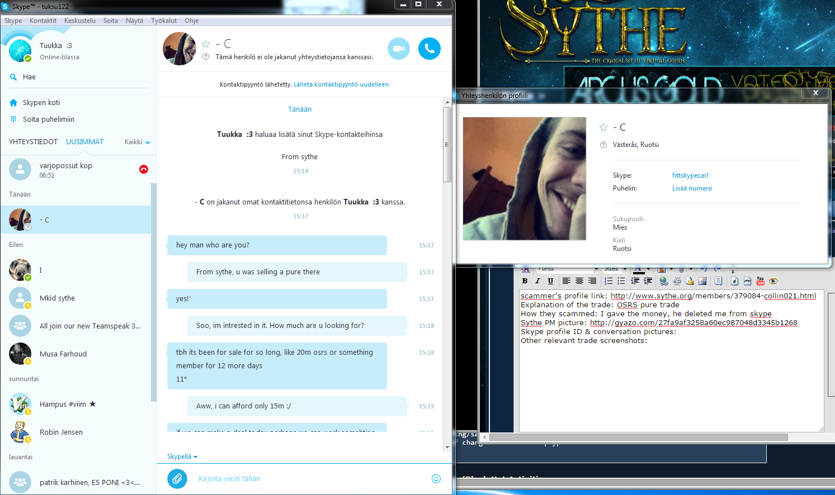Select contact Musa Farhoud
The image size is (835, 495).
tap(76, 354)
